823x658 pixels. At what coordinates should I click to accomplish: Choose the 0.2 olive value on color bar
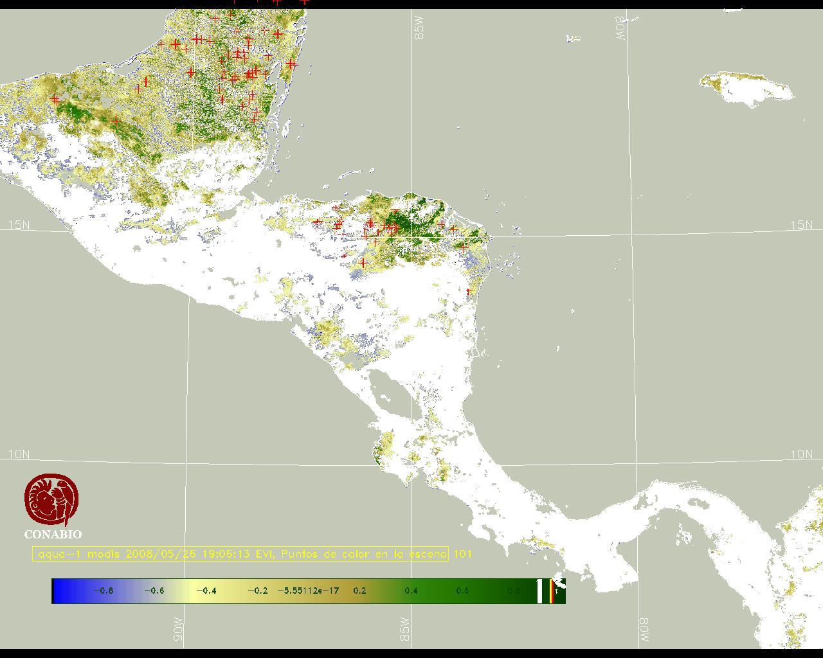(359, 591)
